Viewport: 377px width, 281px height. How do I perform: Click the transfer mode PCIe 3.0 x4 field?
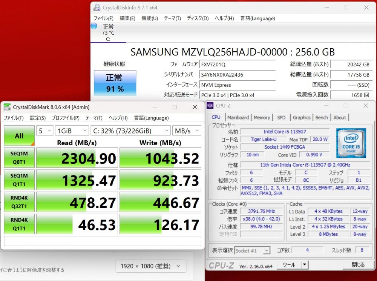(x=237, y=95)
